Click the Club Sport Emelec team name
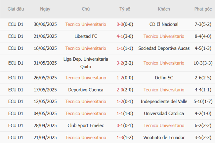 tap(86, 125)
